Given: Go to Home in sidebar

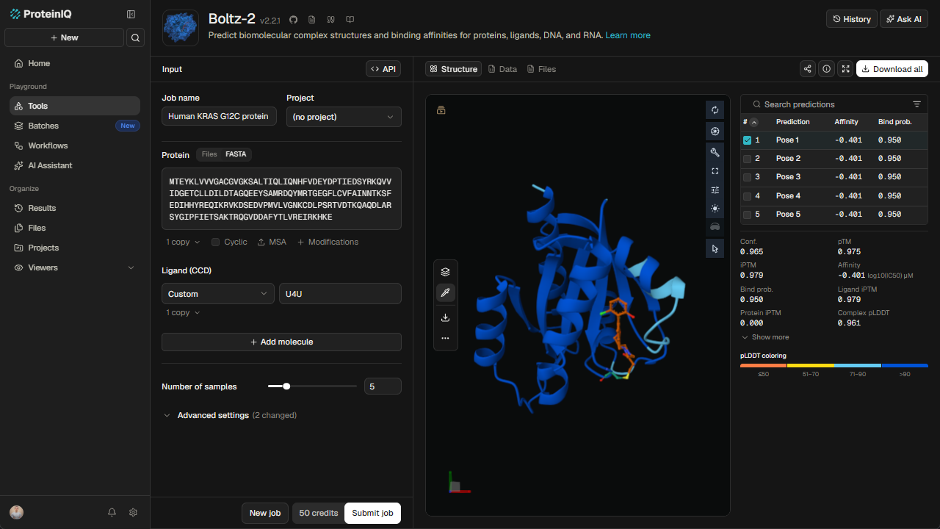Looking at the screenshot, I should pyautogui.click(x=75, y=63).
